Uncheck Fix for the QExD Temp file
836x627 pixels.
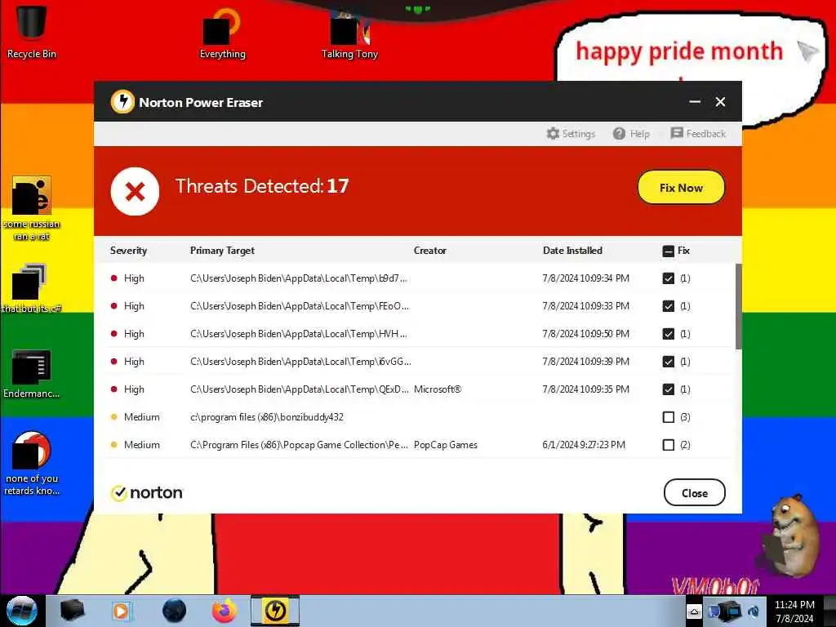(668, 389)
